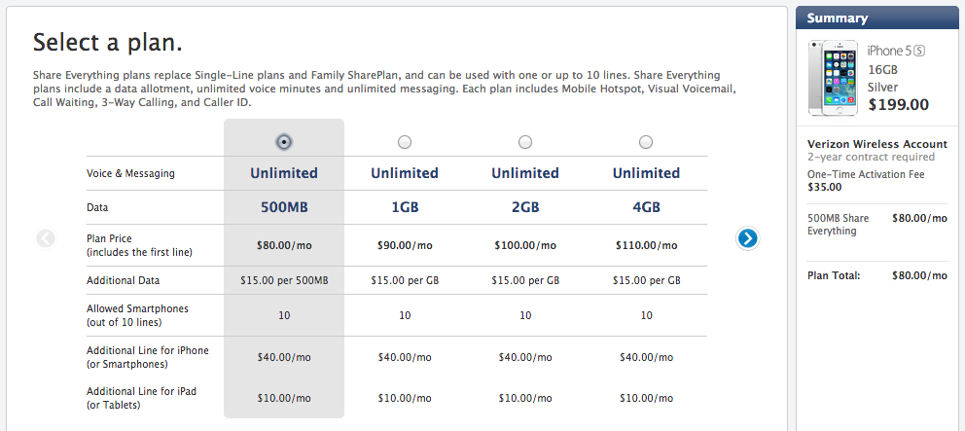Select the 4GB plan radio button
Screen dimensions: 965x431
[x=646, y=142]
